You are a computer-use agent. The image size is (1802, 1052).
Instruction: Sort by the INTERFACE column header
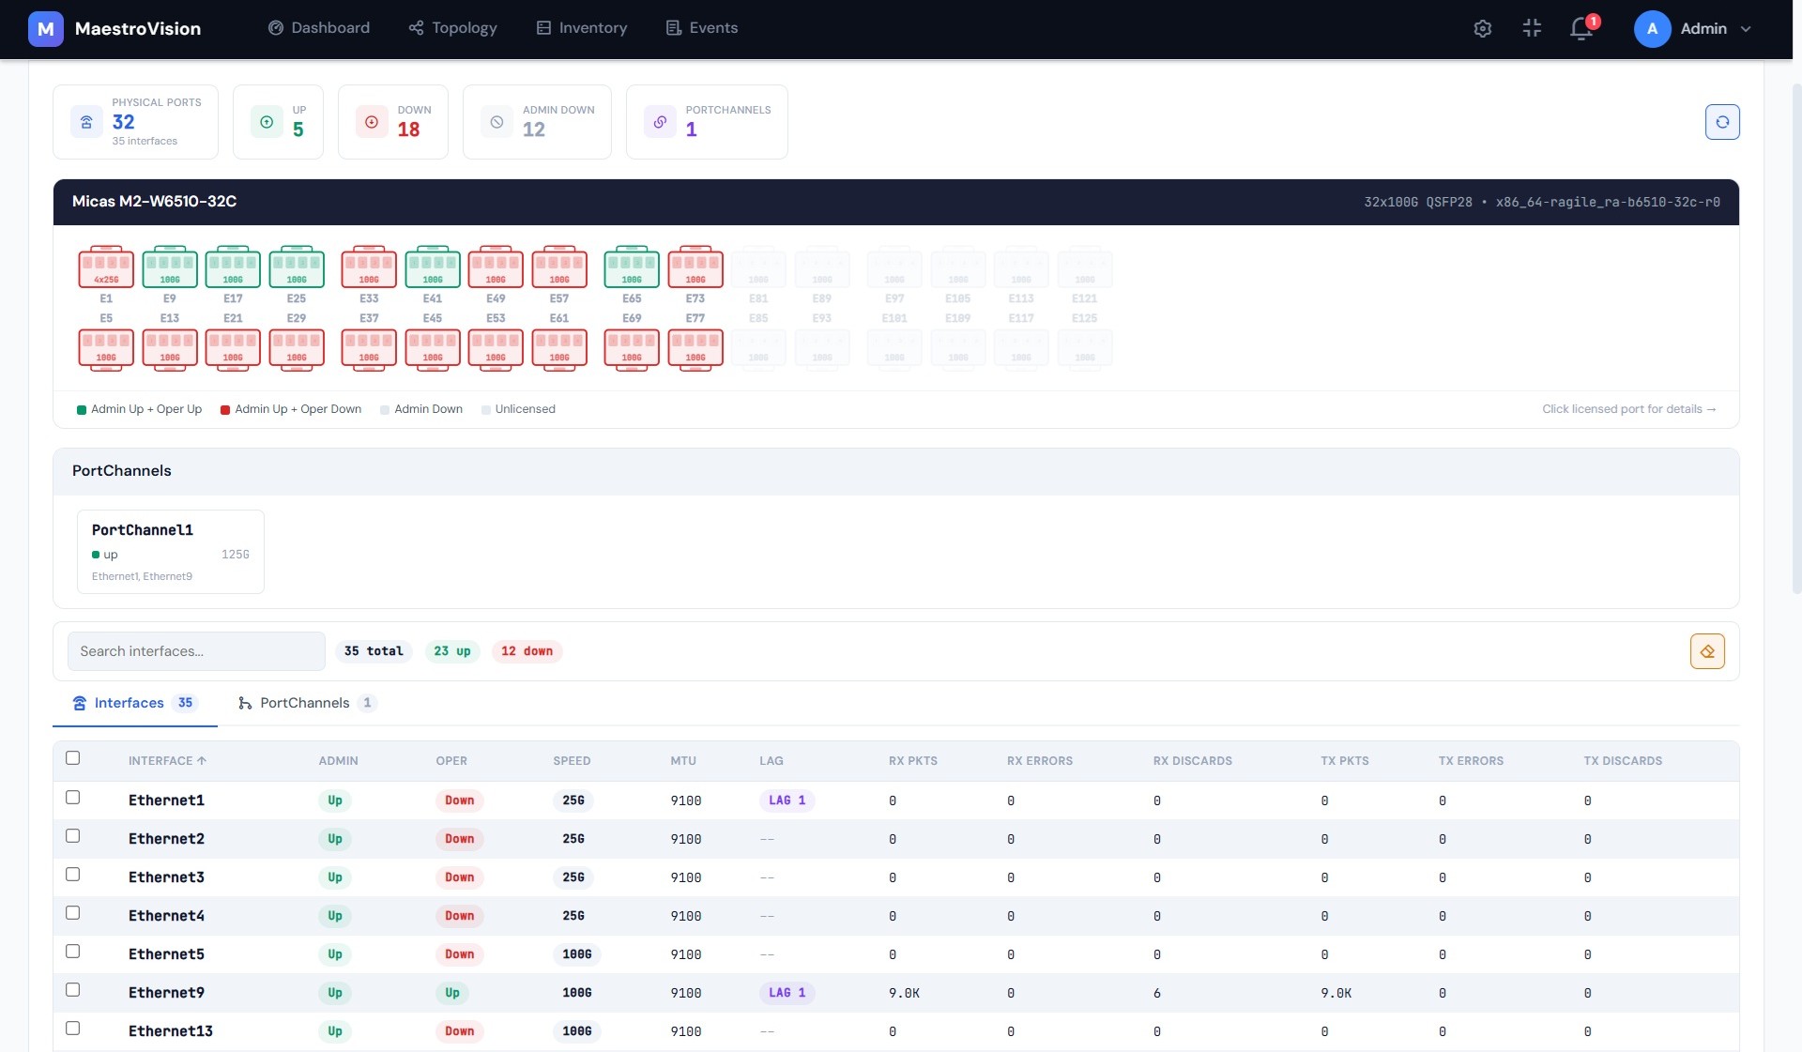click(167, 761)
